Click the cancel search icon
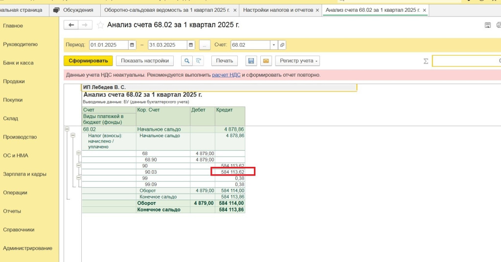The width and height of the screenshot is (501, 262). pos(198,60)
